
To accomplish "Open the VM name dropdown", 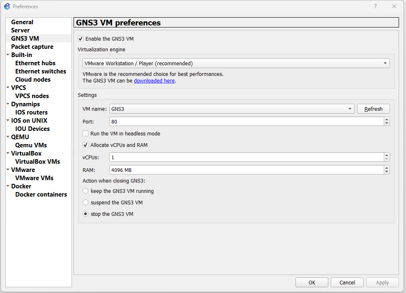I will click(x=349, y=108).
